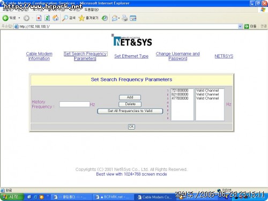Select 621000000 in the frequency list

[180, 94]
